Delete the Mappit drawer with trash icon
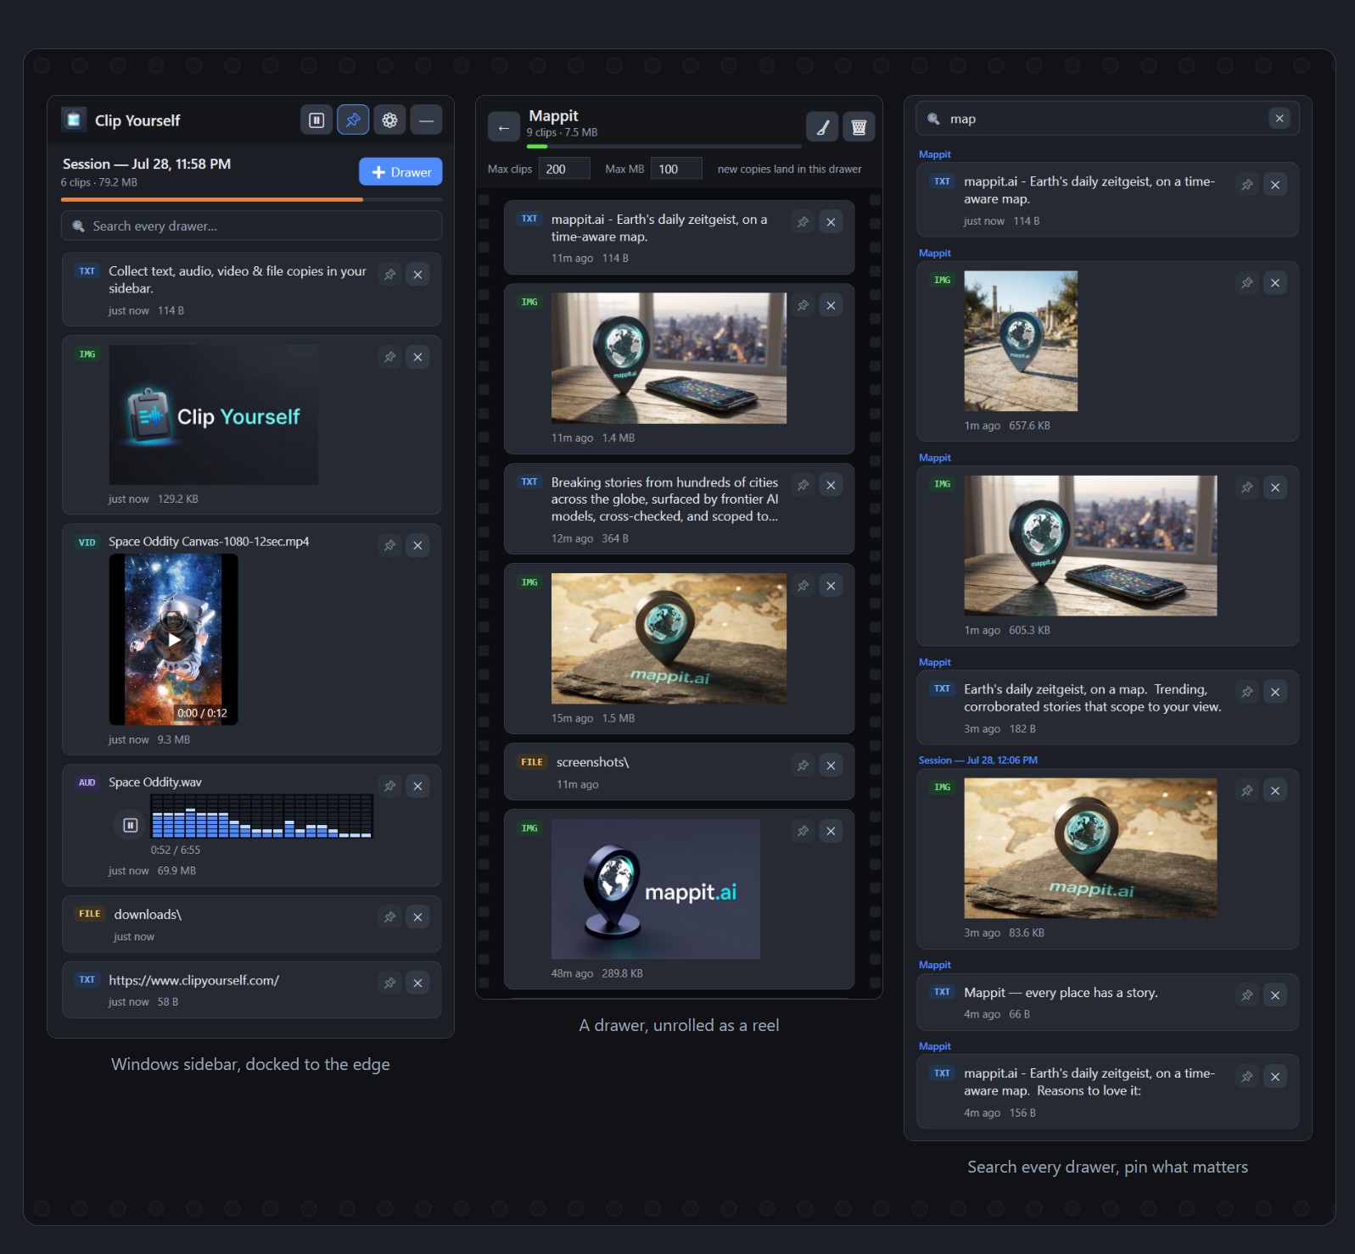This screenshot has height=1254, width=1355. tap(859, 127)
